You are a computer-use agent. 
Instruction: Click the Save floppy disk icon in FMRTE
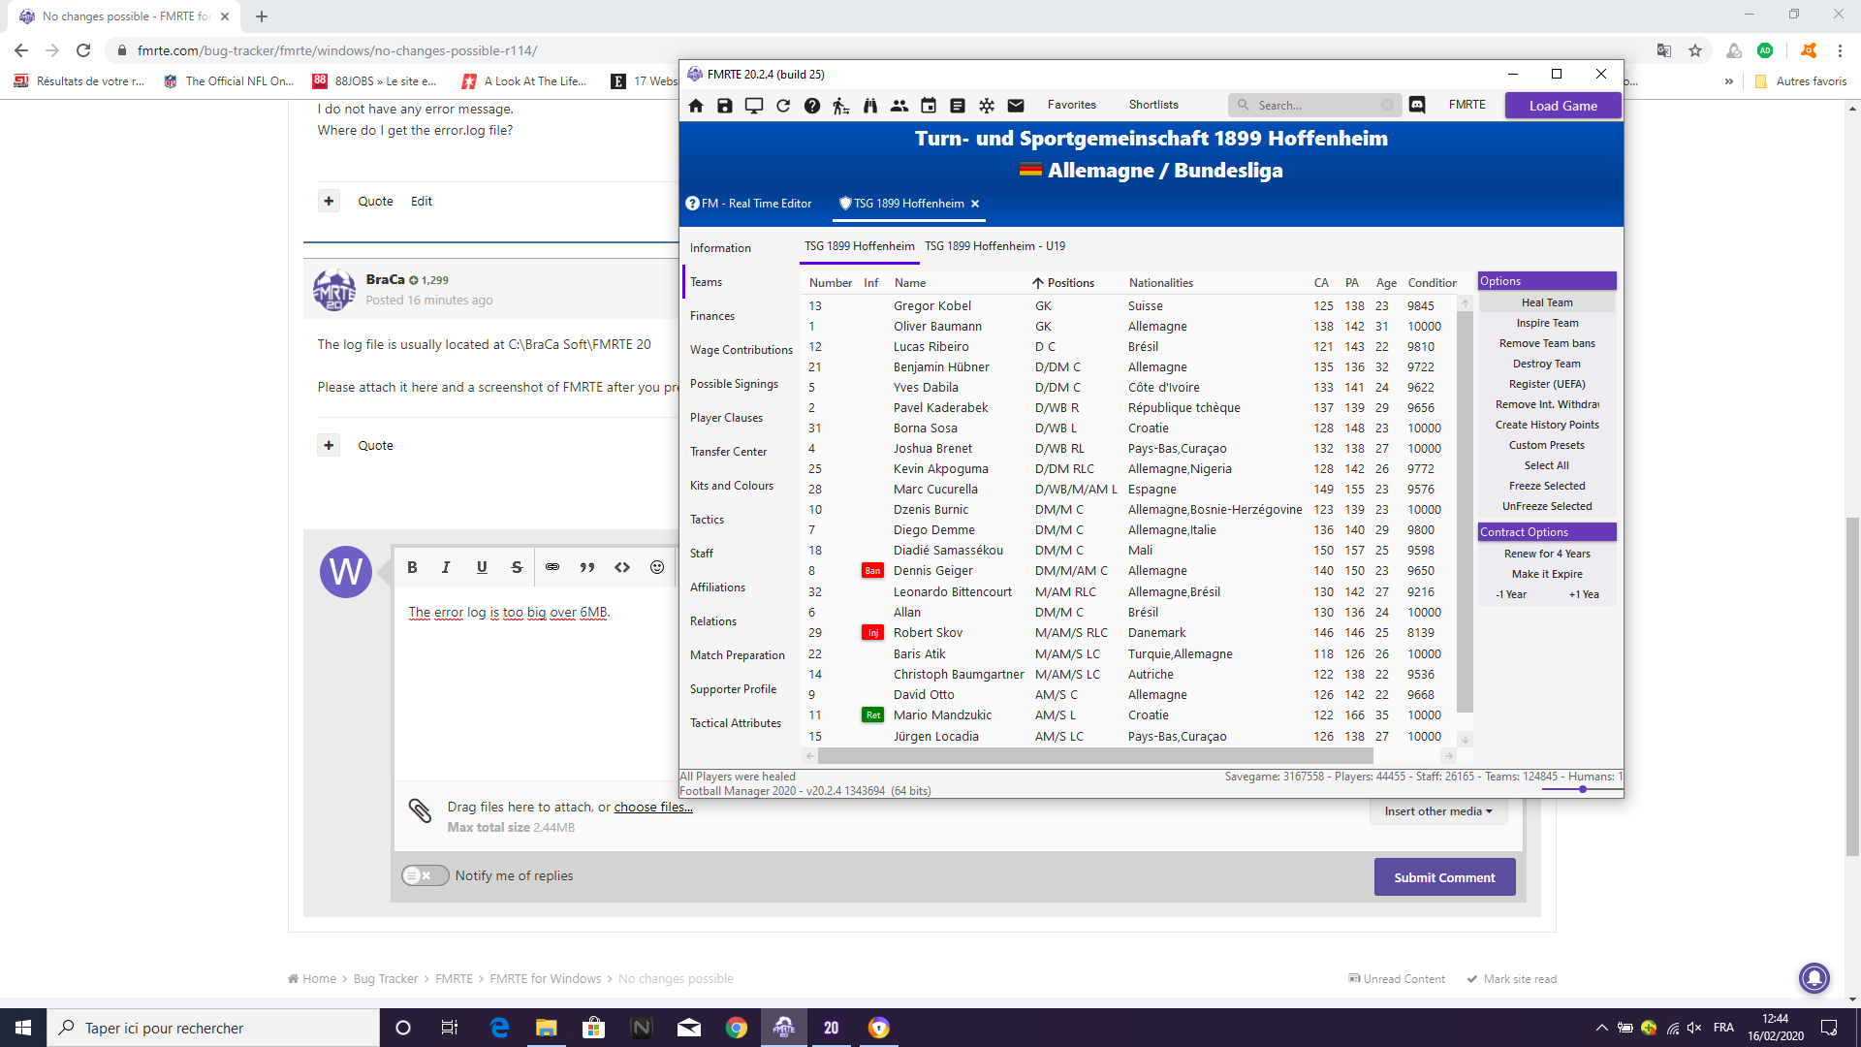coord(725,106)
